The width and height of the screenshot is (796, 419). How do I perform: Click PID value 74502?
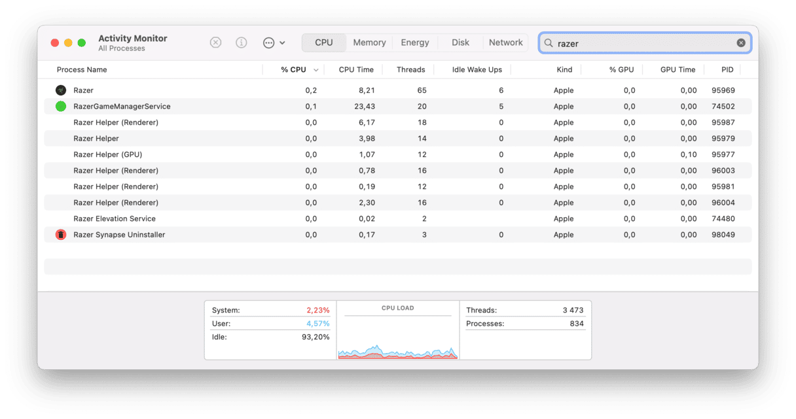coord(723,107)
